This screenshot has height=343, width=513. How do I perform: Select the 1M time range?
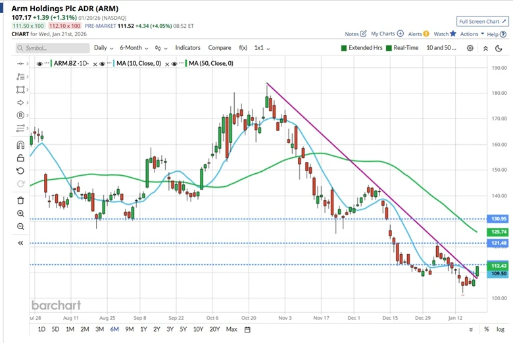[x=70, y=329]
